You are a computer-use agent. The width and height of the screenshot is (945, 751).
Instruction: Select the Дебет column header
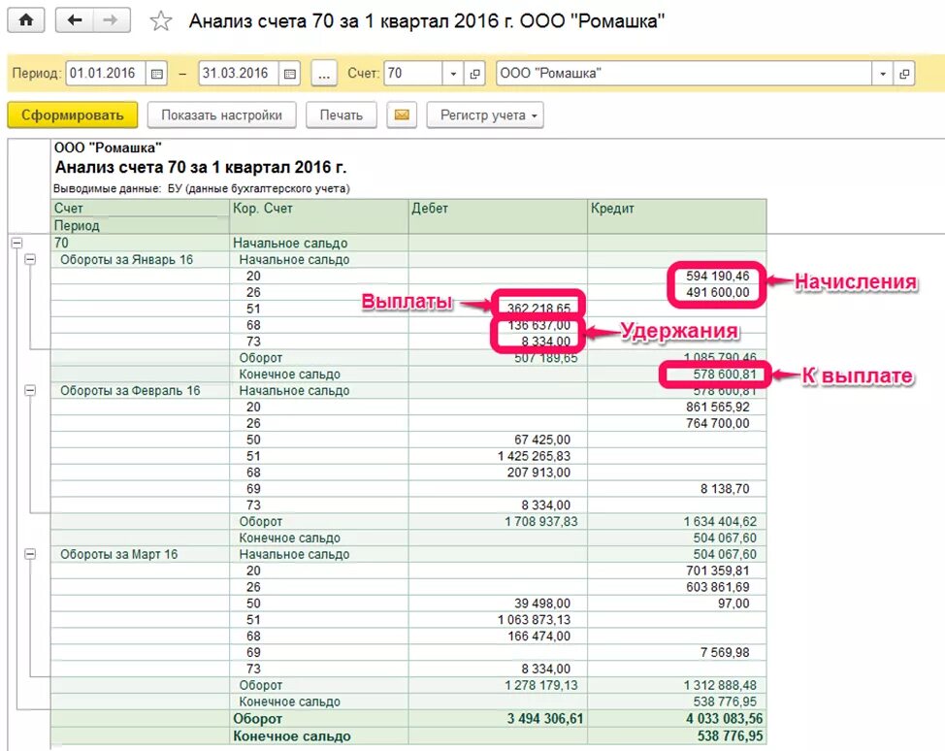click(x=498, y=216)
